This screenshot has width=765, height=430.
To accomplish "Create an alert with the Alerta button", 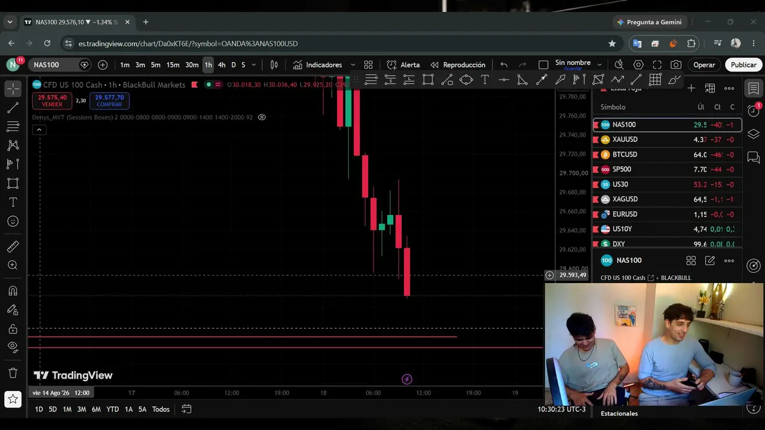I will [403, 64].
